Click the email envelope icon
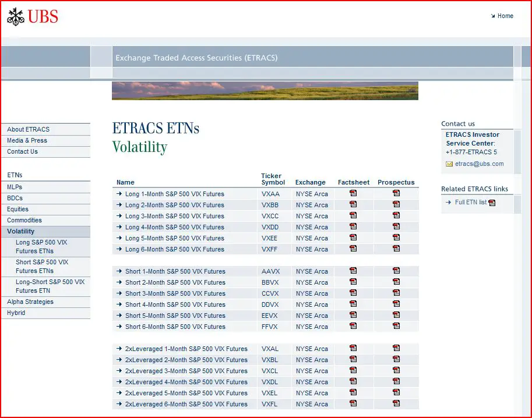This screenshot has width=532, height=418. [x=449, y=164]
